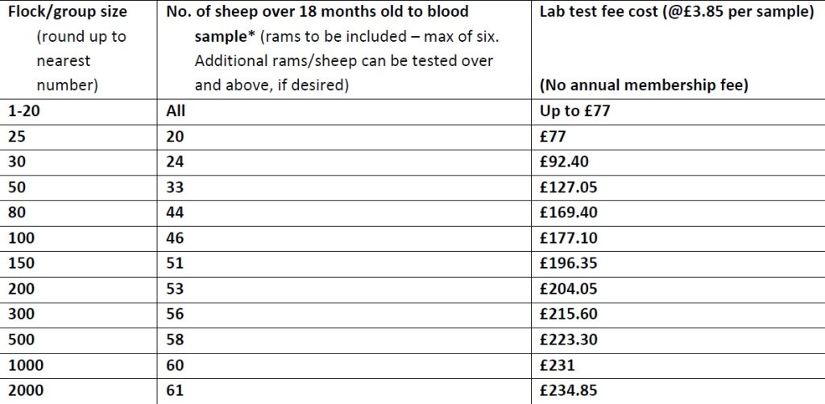Select the £231 fee cell
Screen dimensions: 825x404
coord(557,365)
